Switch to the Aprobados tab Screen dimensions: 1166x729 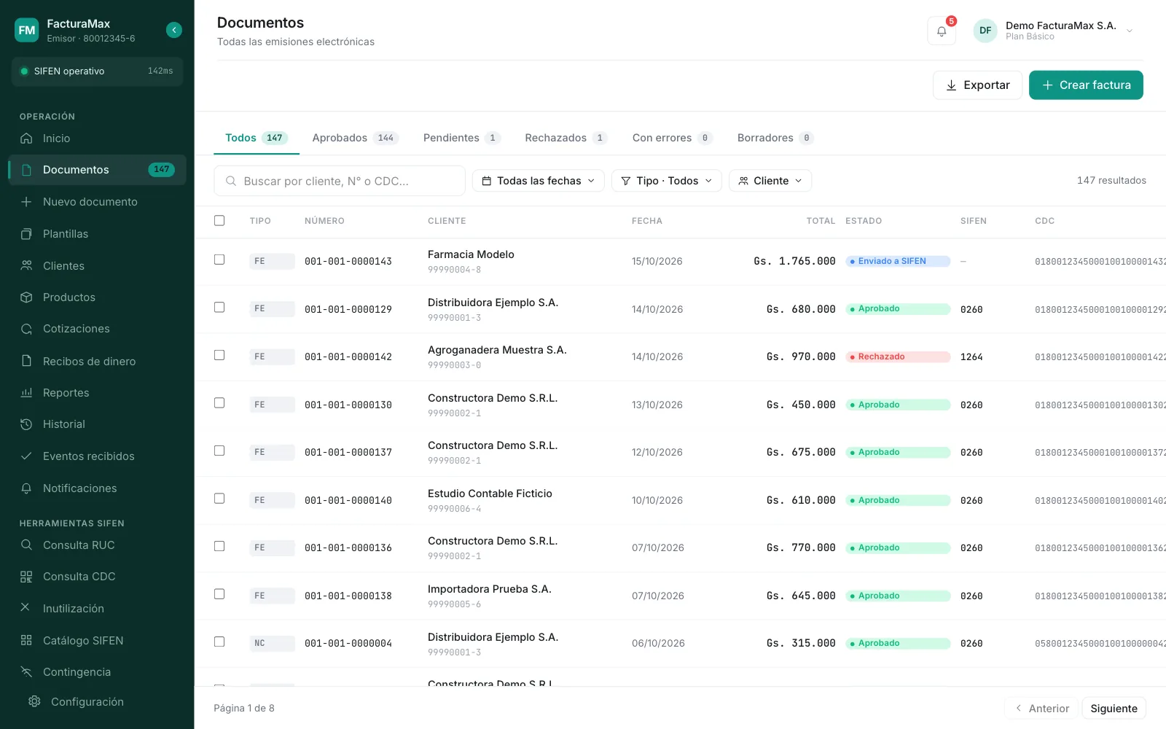pyautogui.click(x=355, y=138)
